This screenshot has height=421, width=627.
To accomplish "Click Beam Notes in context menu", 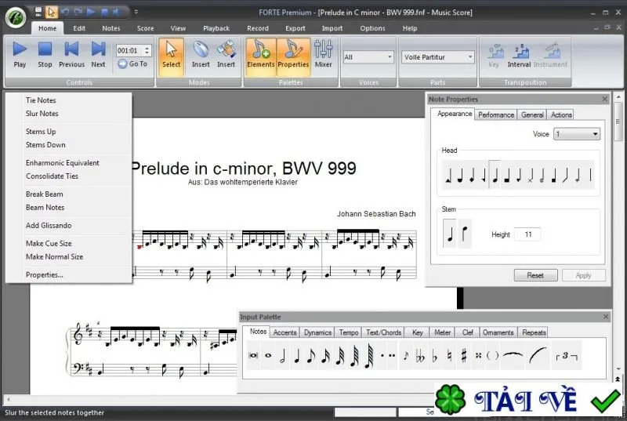I will point(68,208).
